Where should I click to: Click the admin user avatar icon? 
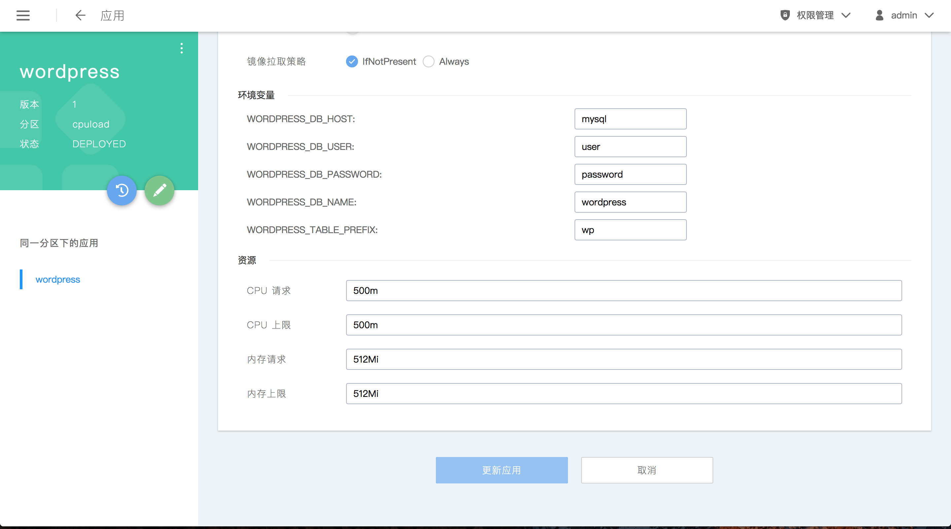[879, 15]
